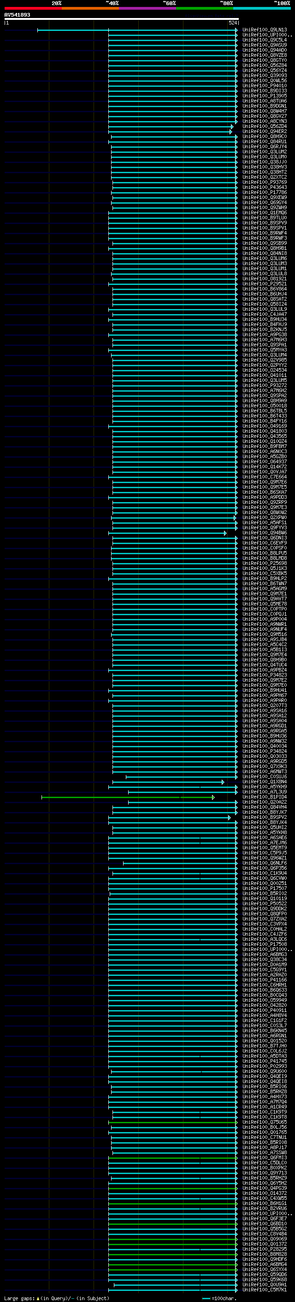Open hit UniRef100_P93769
Viewport: 295px width, 1302px height.
(x=264, y=182)
